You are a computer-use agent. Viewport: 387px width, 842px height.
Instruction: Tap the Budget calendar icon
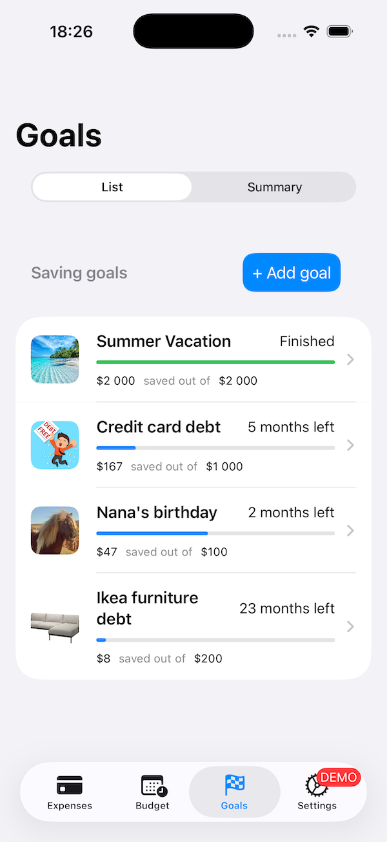154,785
